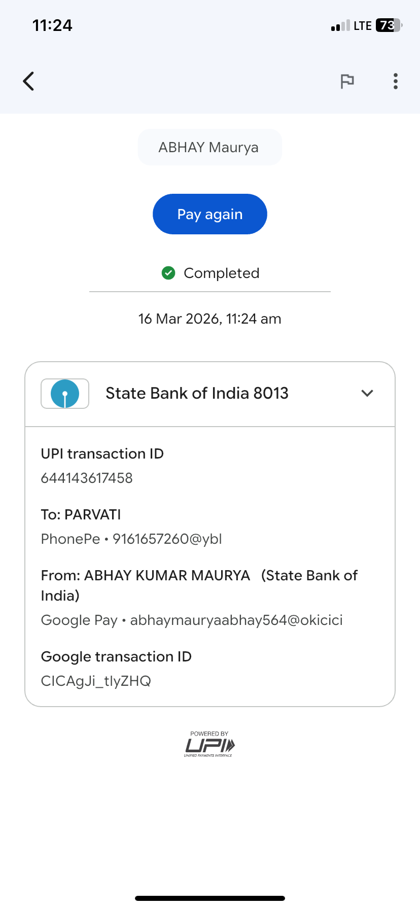
Task: Tap the home indicator bar at bottom
Action: (x=209, y=898)
